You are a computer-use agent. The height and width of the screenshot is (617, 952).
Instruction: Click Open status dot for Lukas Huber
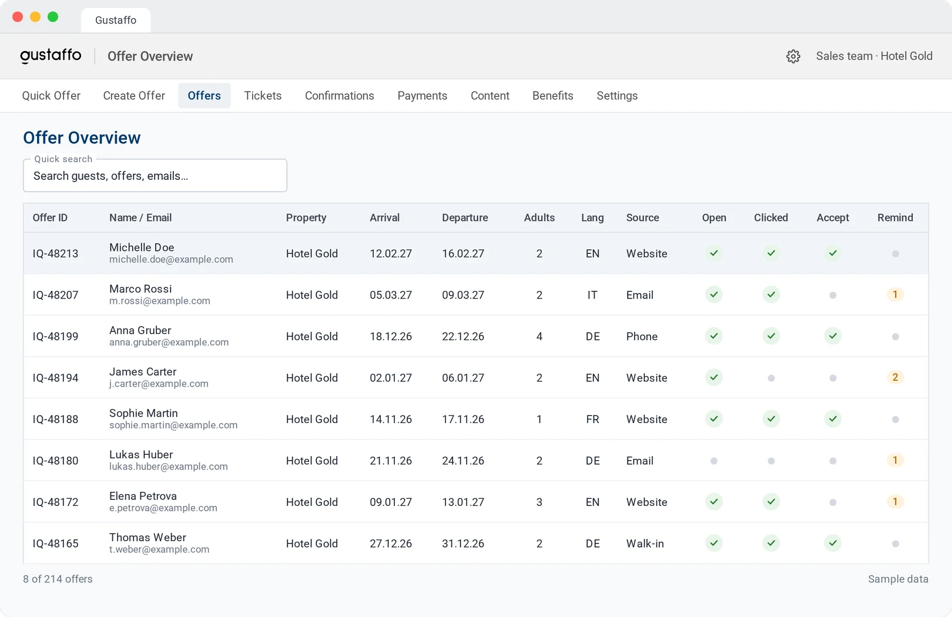point(714,461)
